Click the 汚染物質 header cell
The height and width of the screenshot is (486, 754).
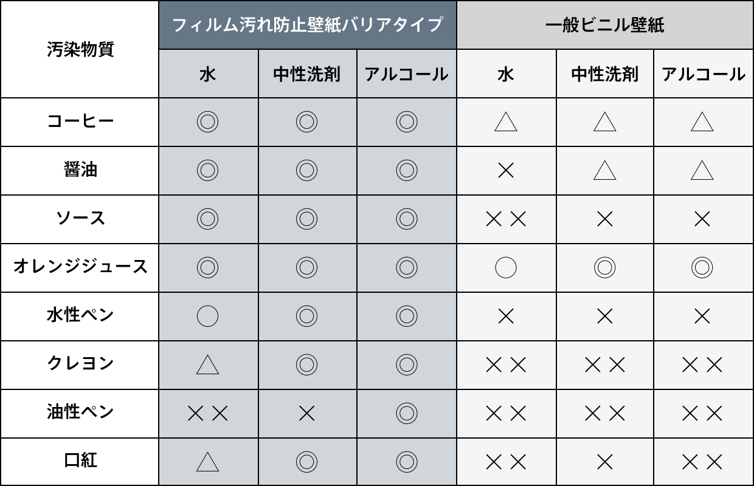tap(80, 49)
